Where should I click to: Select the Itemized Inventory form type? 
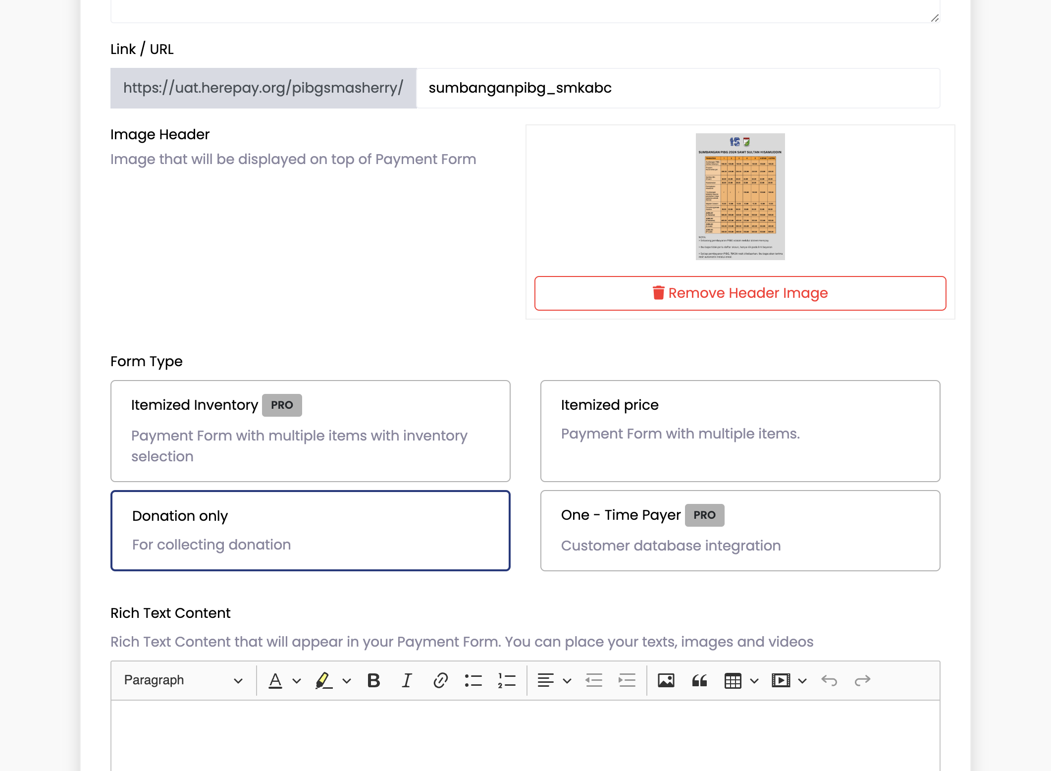click(x=311, y=431)
